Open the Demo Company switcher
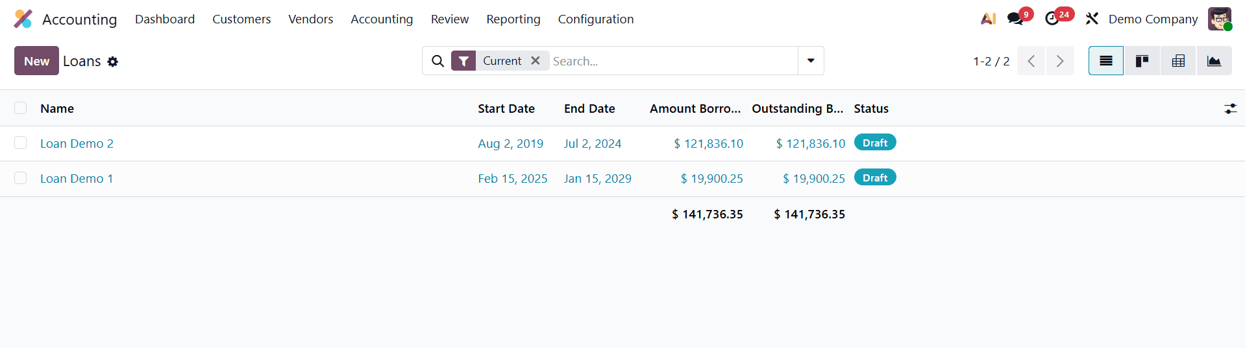This screenshot has width=1245, height=348. click(x=1153, y=19)
